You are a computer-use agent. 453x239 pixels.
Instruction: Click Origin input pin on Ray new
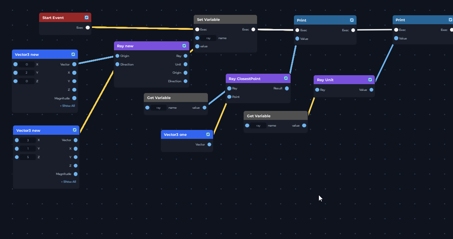click(x=117, y=56)
